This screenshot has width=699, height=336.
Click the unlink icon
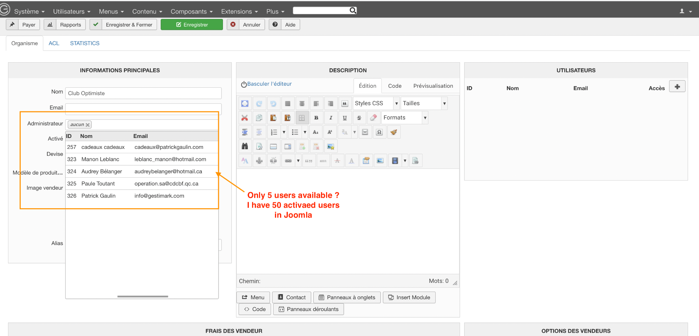tap(274, 161)
